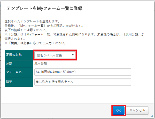
Task: Focus the 摘要 input containing 差し込みを行う宛名ラベル
Action: [83, 82]
